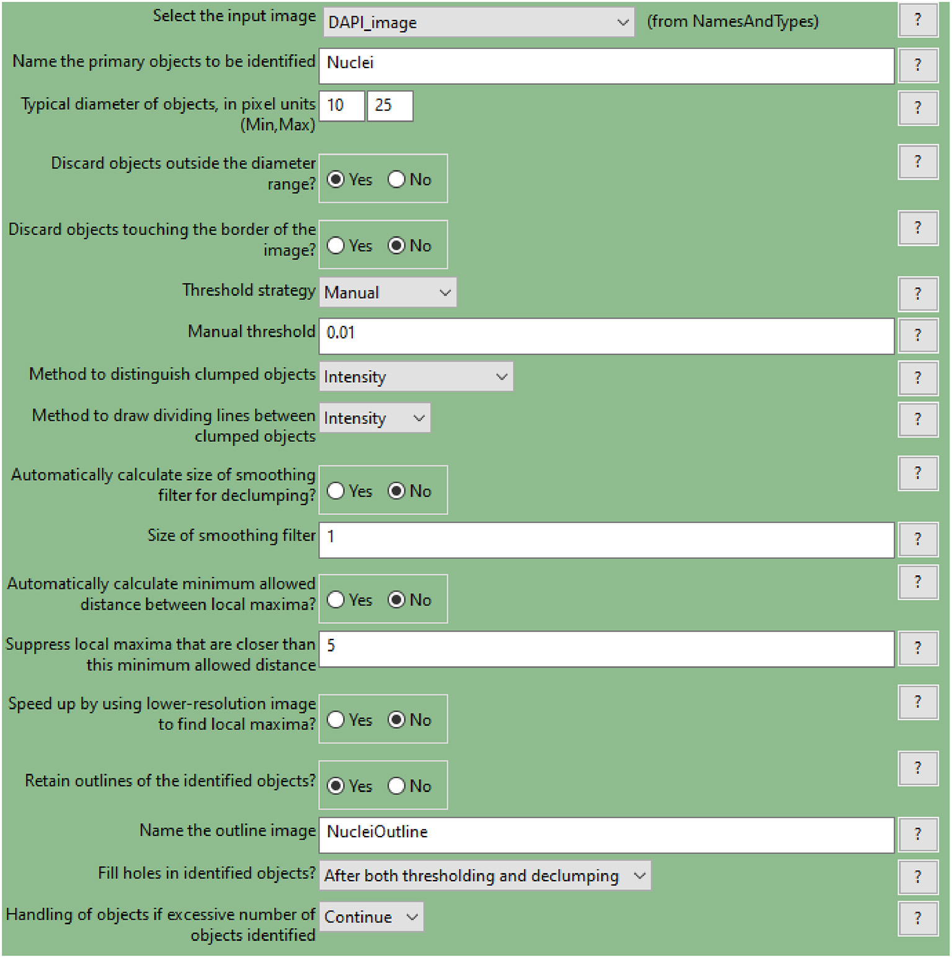Image resolution: width=952 pixels, height=968 pixels.
Task: Click help button beside Manual threshold field
Action: 917,335
